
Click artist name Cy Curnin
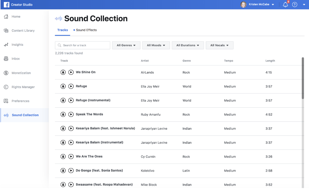point(148,157)
